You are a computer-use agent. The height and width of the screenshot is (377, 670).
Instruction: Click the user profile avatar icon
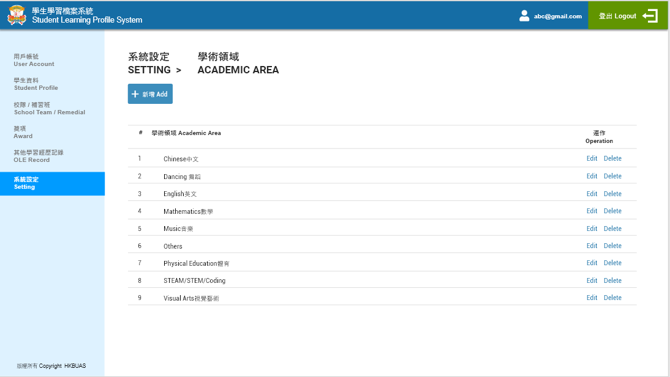pyautogui.click(x=524, y=16)
